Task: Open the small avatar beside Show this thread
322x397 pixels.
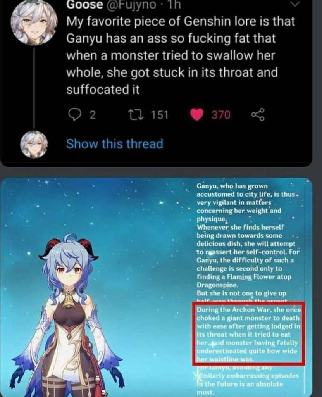Action: click(x=34, y=144)
